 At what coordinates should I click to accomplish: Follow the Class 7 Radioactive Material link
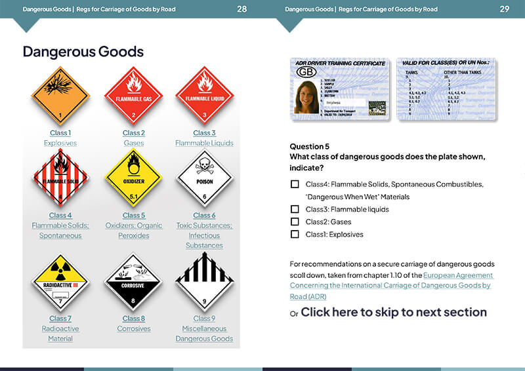(x=60, y=328)
